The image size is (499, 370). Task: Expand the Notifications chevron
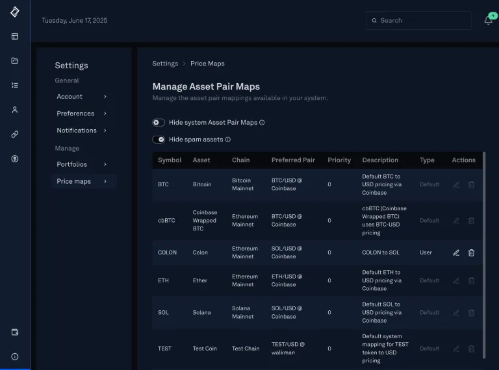tap(105, 130)
